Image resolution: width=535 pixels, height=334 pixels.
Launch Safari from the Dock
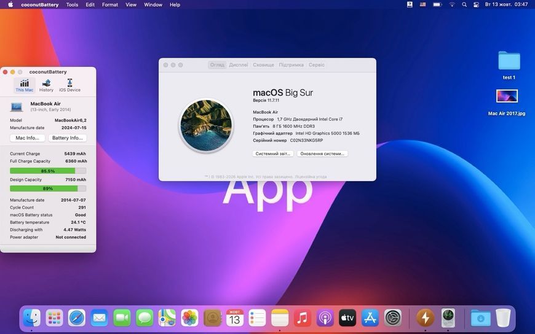click(77, 318)
